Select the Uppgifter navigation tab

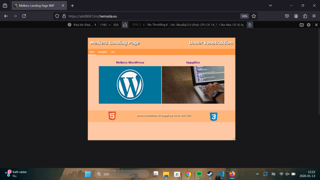point(102,52)
